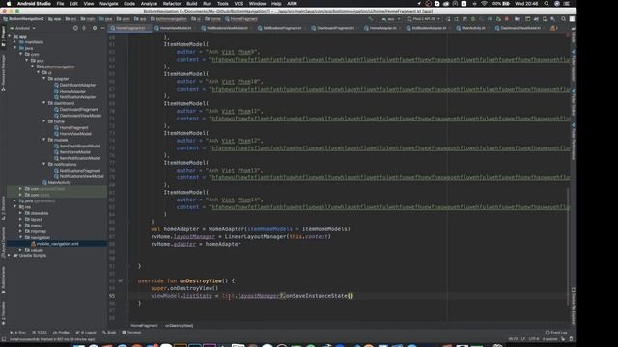Open the VCS menu
Viewport: 618px width, 347px height.
point(239,4)
